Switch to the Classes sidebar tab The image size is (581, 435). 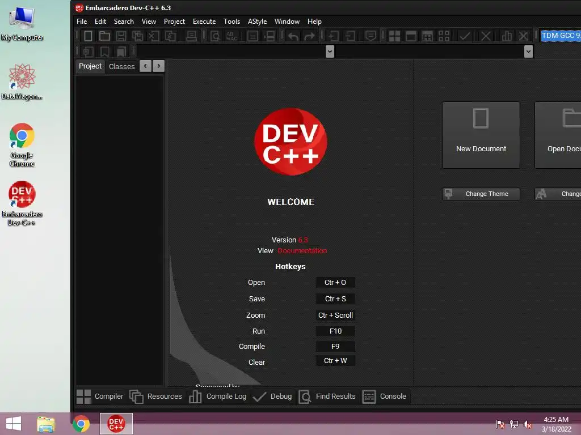[121, 67]
